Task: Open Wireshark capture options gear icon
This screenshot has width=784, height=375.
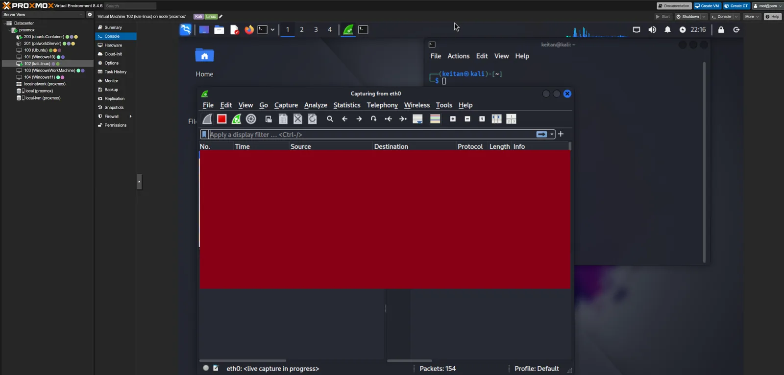Action: tap(251, 119)
